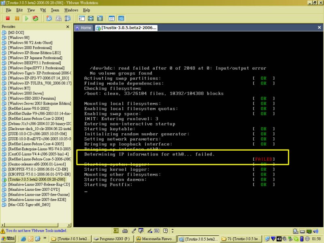This screenshot has height=243, width=324.
Task: Open the VM menu
Action: click(43, 10)
